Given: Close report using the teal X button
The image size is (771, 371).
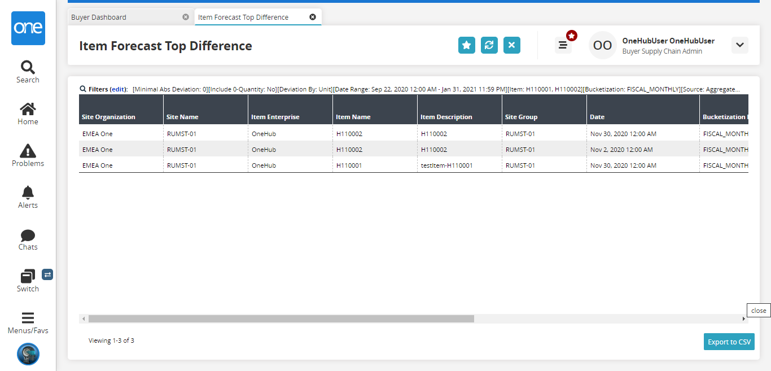Looking at the screenshot, I should click(511, 45).
